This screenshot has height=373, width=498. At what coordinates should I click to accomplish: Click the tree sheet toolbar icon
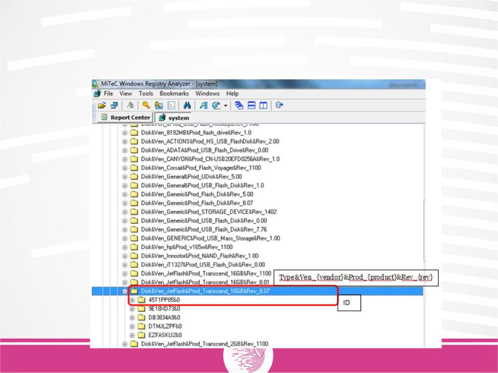pos(172,105)
